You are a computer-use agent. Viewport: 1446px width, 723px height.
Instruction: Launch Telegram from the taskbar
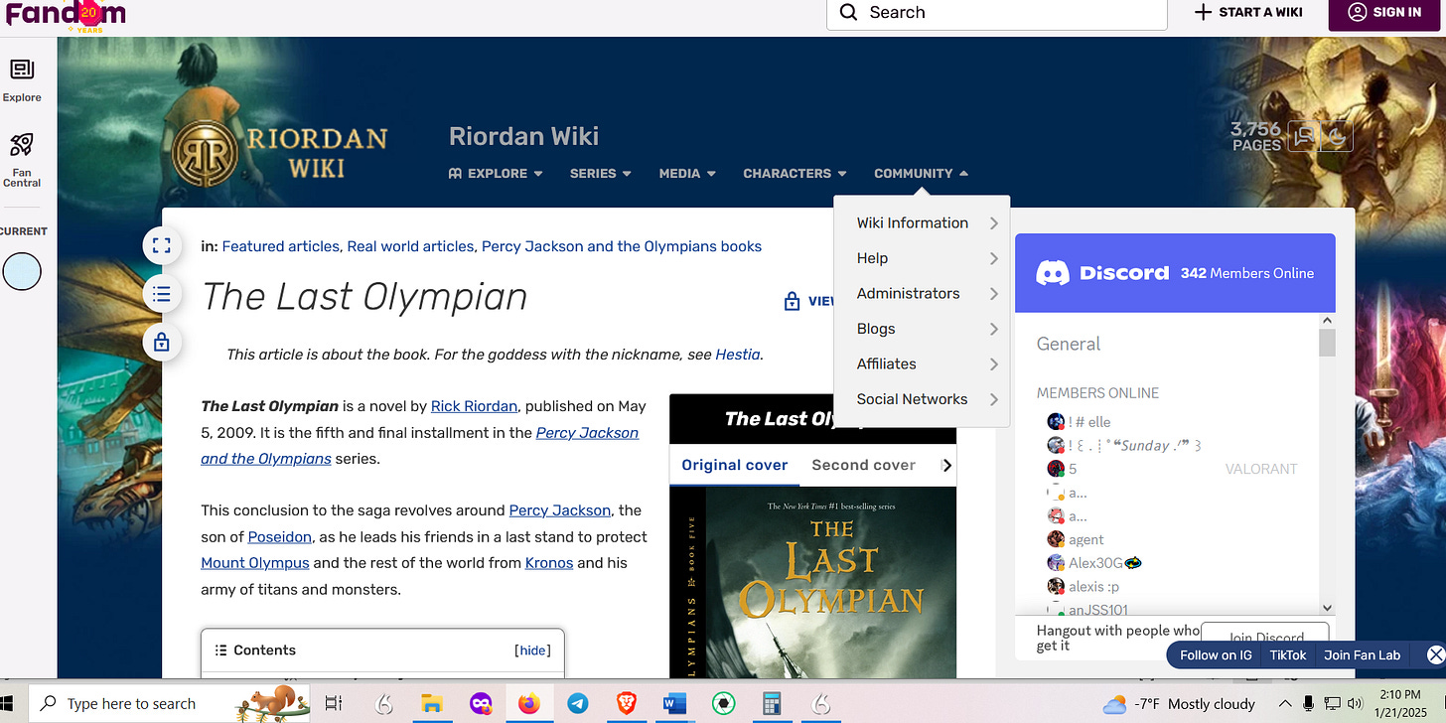pyautogui.click(x=578, y=703)
